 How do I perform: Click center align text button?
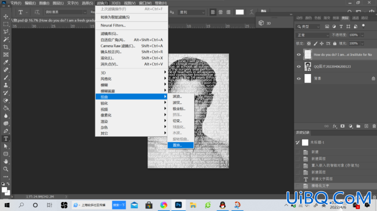(x=220, y=12)
